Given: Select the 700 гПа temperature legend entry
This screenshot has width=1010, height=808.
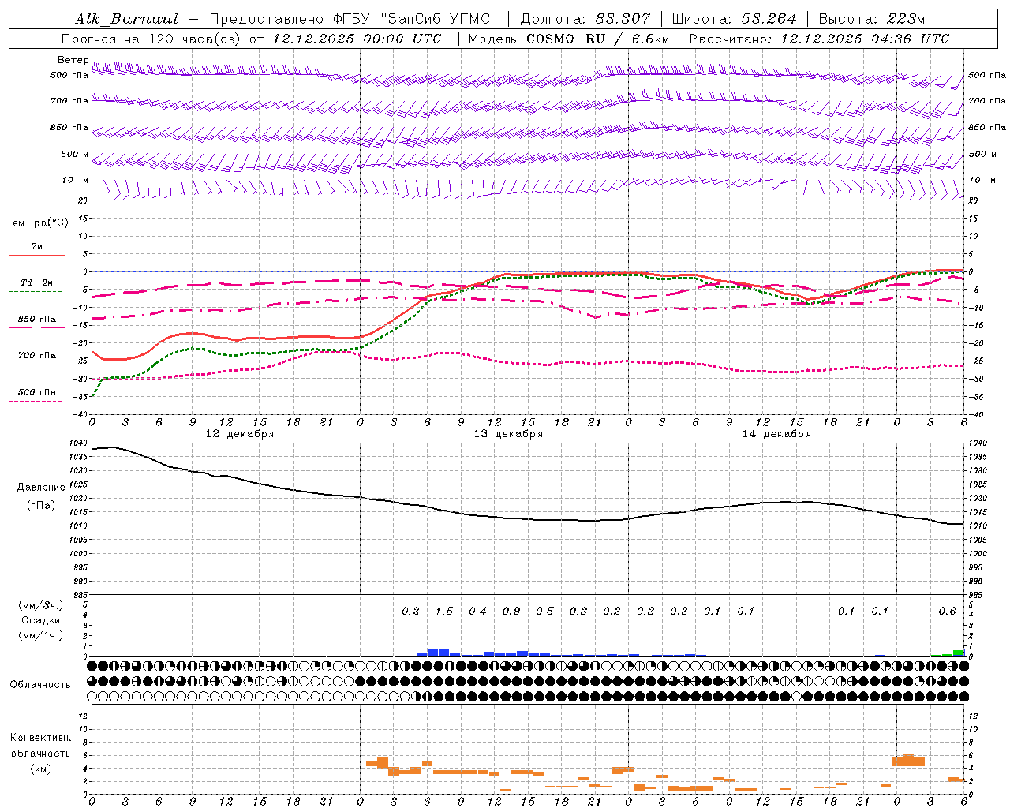Looking at the screenshot, I should click(37, 355).
